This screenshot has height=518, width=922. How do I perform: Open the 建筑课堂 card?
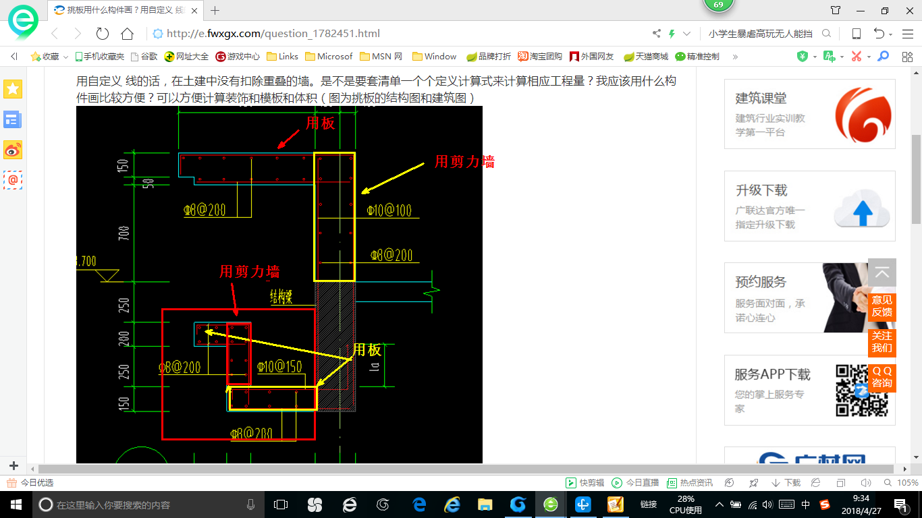[x=810, y=114]
